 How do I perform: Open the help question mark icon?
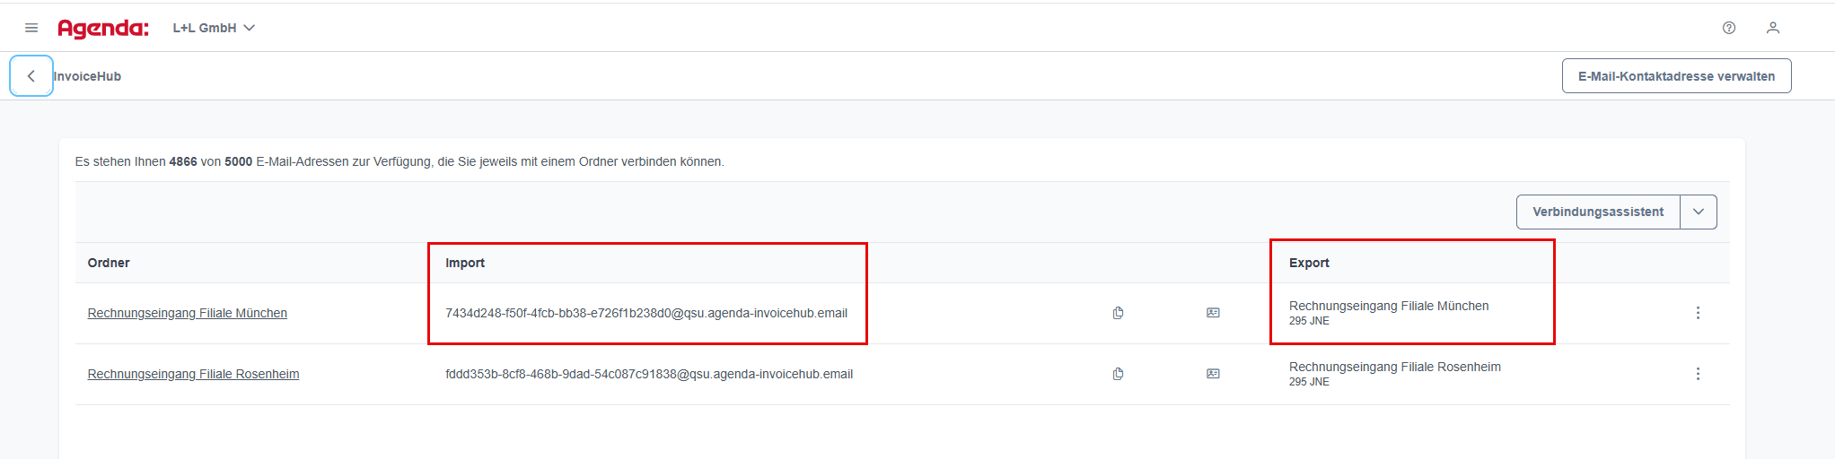[1729, 28]
